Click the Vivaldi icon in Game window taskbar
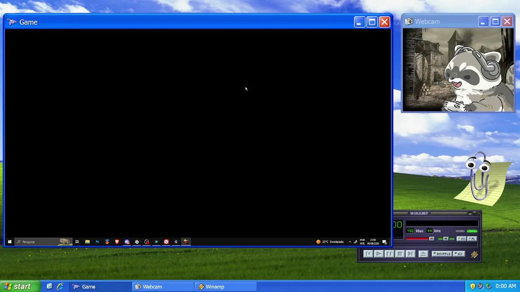 tap(166, 242)
